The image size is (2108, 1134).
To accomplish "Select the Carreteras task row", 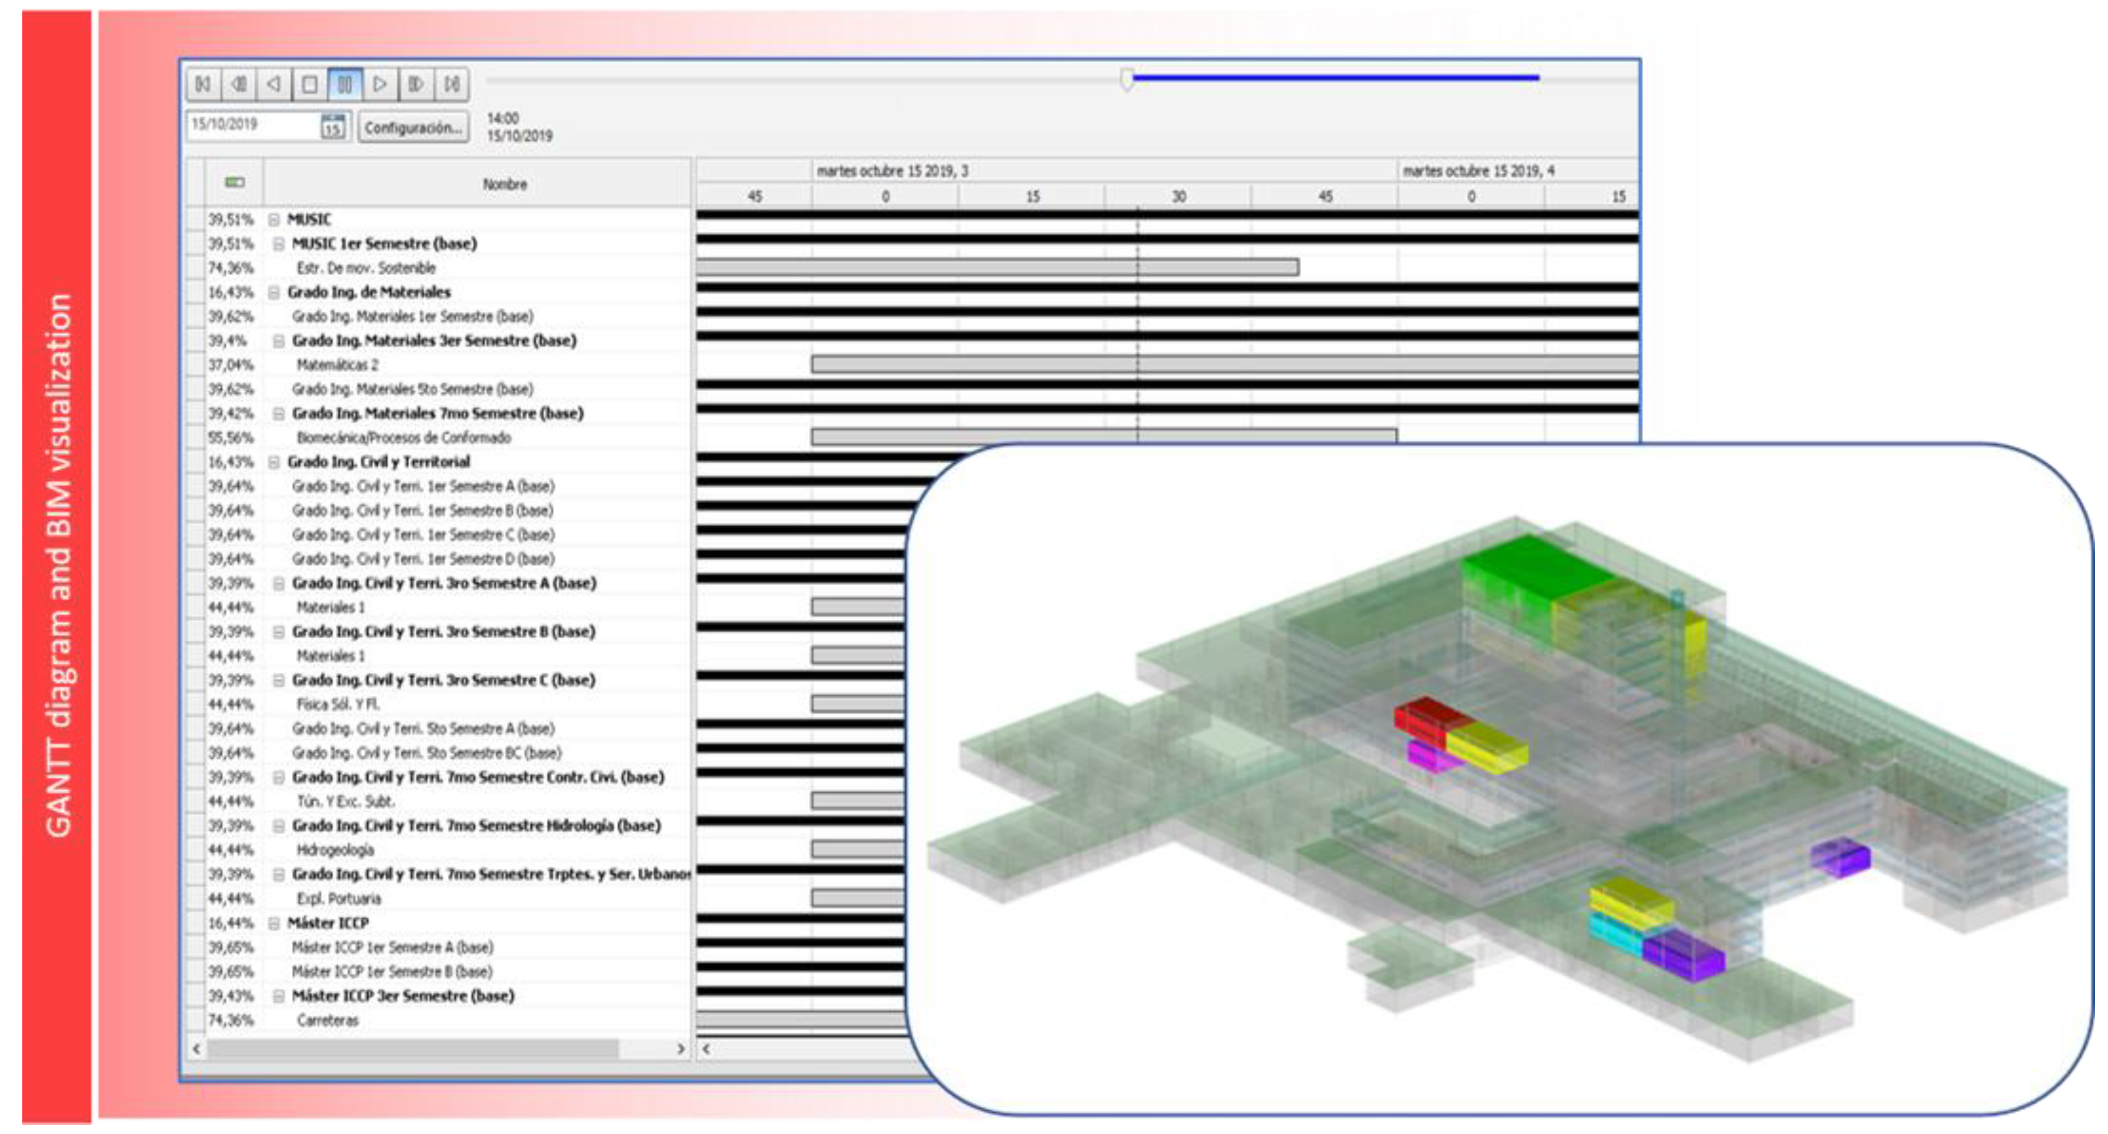I will (327, 1020).
